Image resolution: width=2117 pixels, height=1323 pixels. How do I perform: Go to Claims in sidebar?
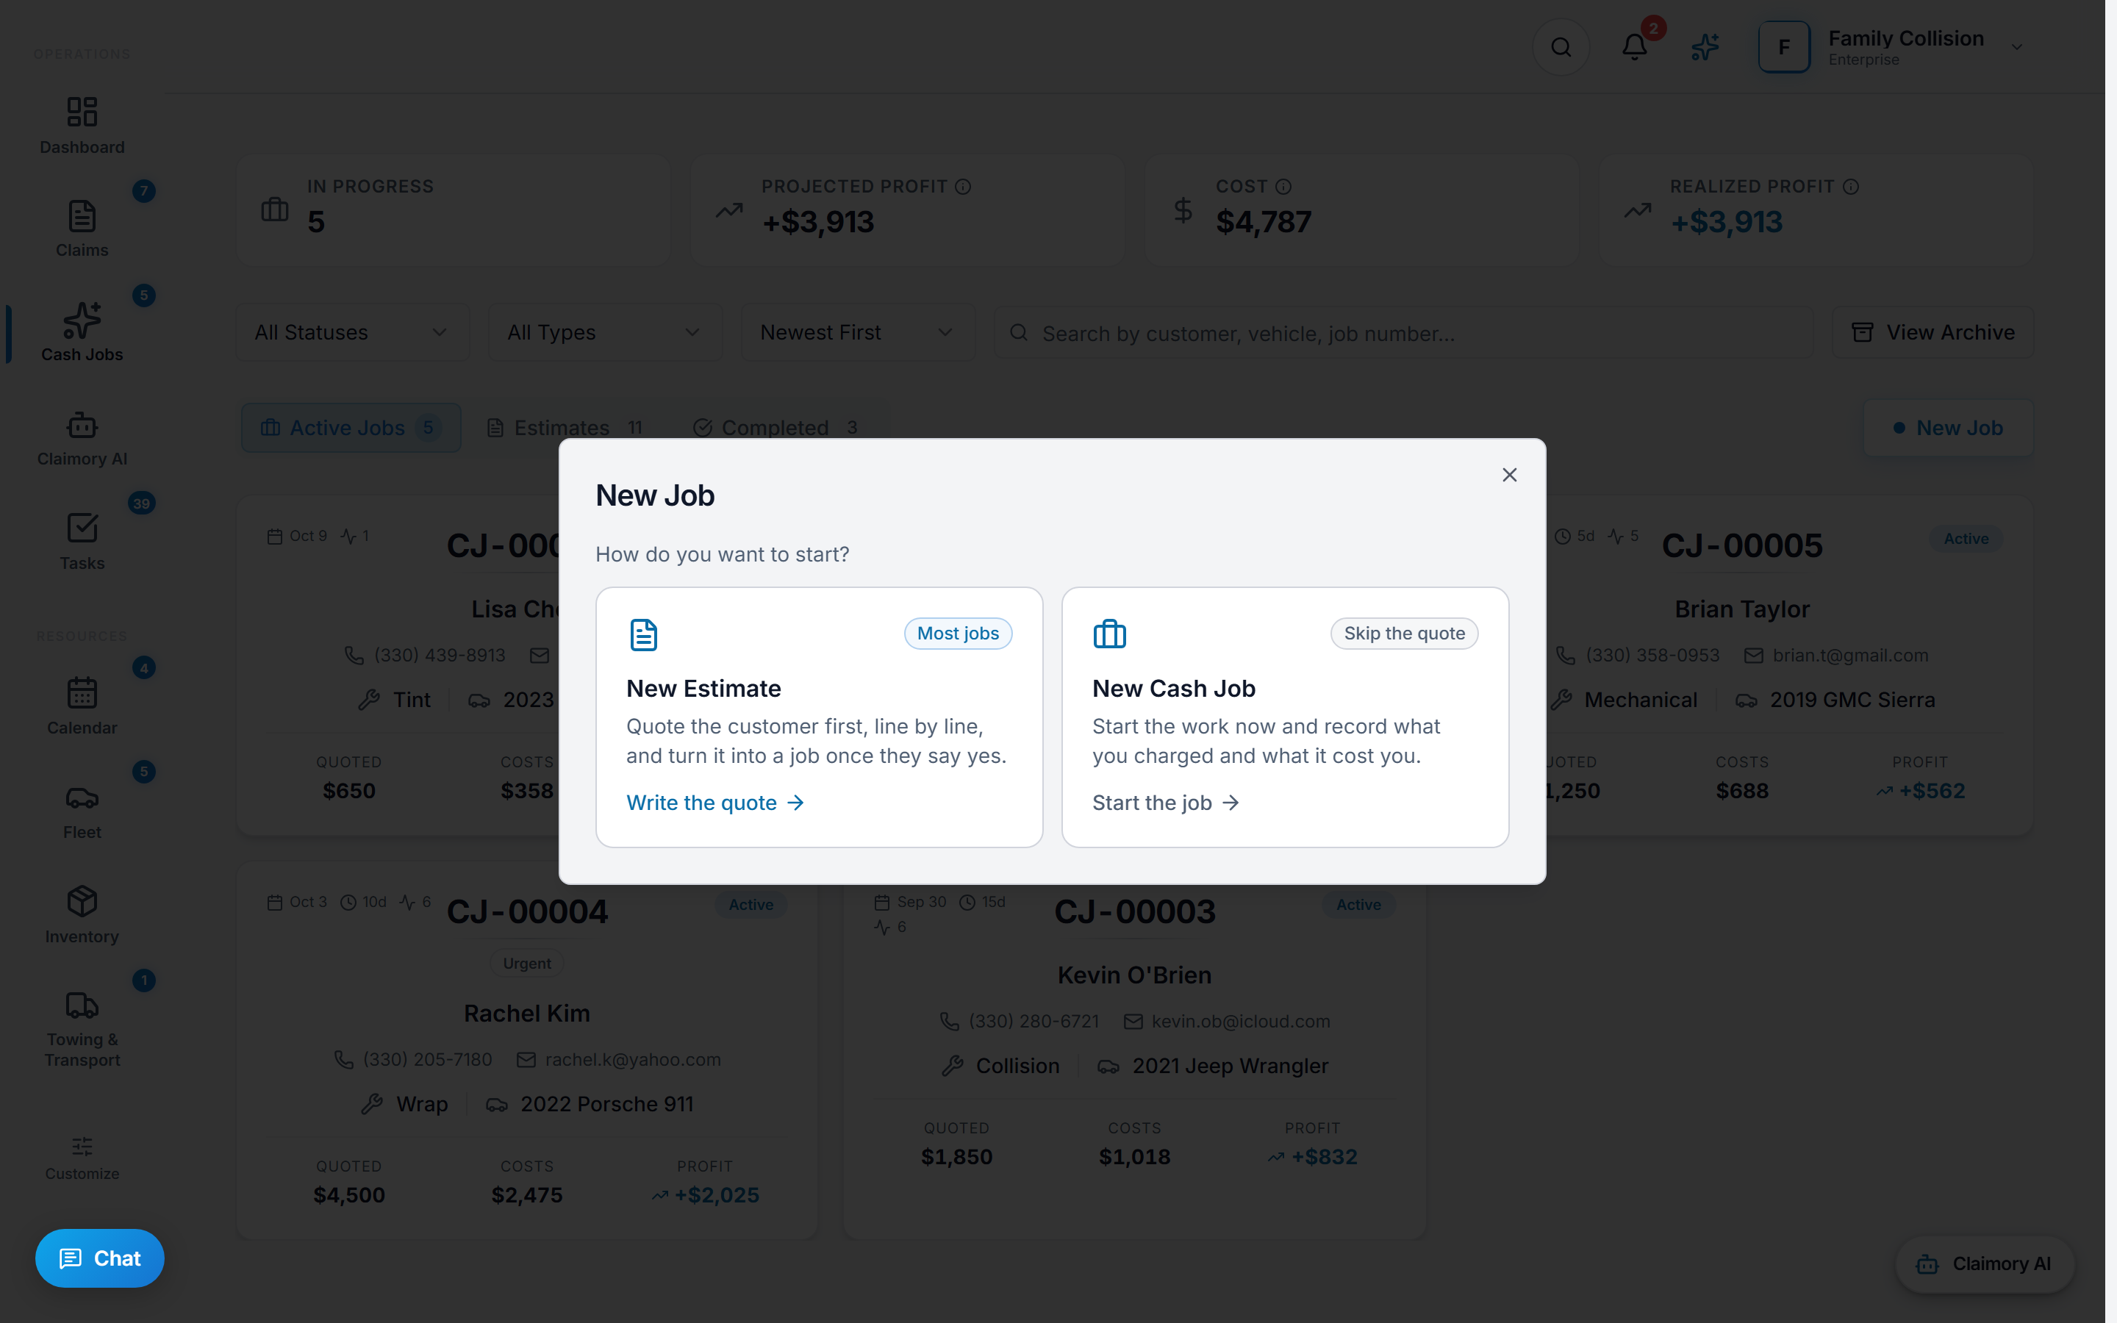[82, 229]
